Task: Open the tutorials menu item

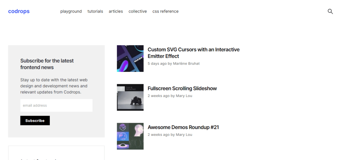Action: click(95, 11)
